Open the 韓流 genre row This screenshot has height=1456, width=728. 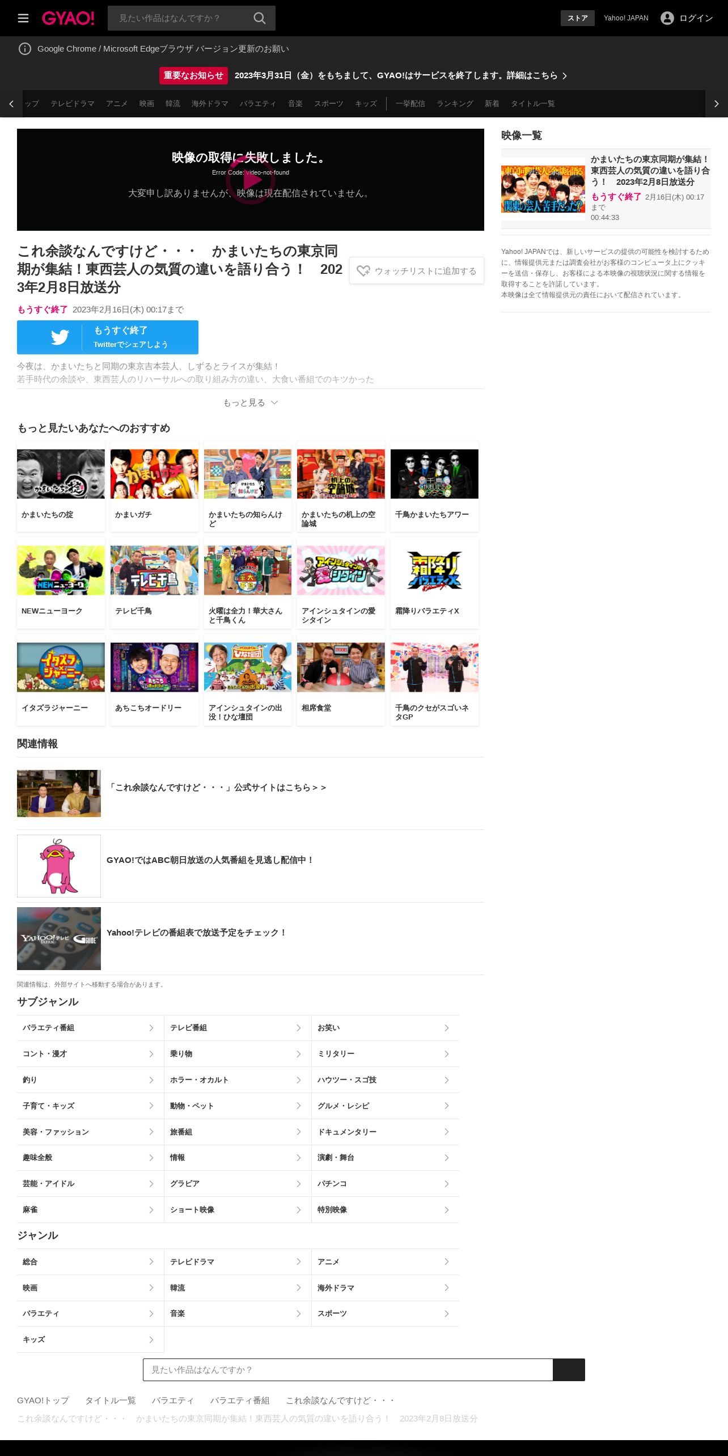pyautogui.click(x=238, y=1288)
